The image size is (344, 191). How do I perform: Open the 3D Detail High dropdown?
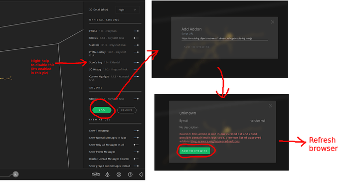(127, 10)
